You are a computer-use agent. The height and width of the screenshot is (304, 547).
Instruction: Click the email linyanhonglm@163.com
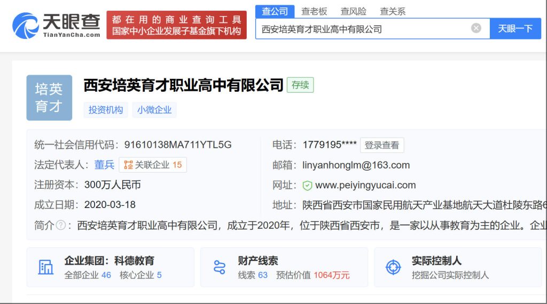pyautogui.click(x=356, y=165)
